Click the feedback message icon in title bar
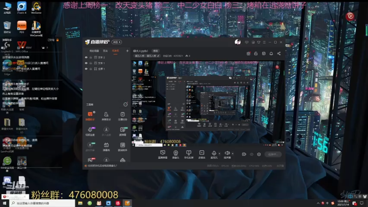The height and width of the screenshot is (207, 368). coord(247,42)
